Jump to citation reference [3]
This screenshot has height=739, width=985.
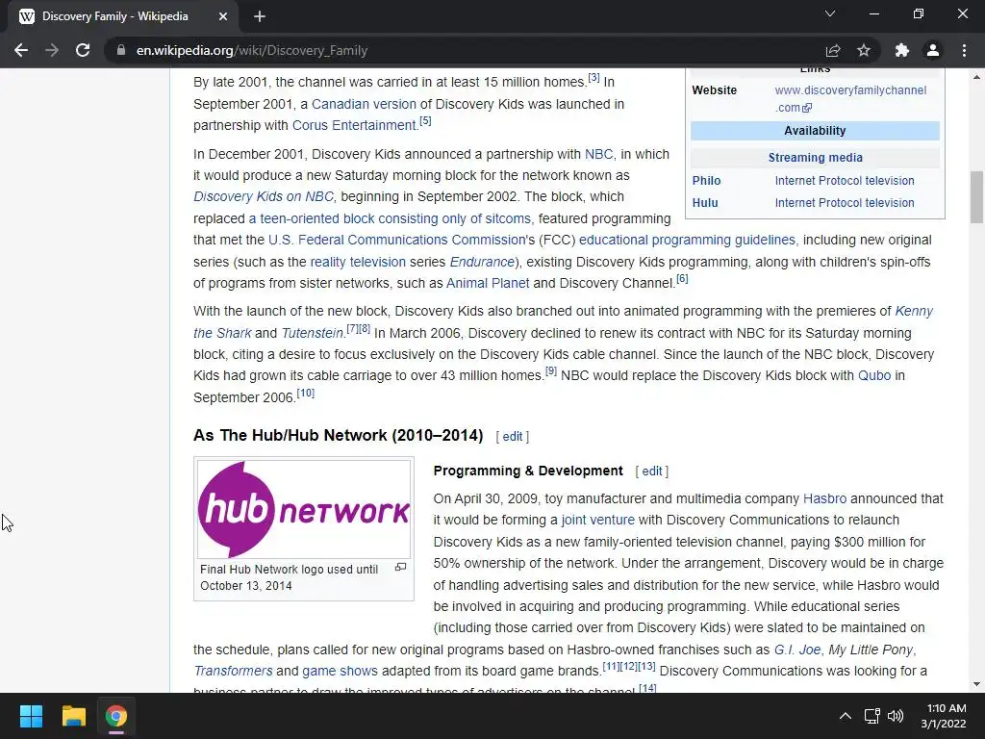coord(594,78)
